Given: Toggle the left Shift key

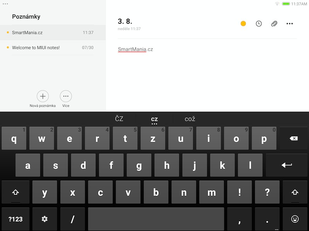Looking at the screenshot, I should [x=15, y=192].
